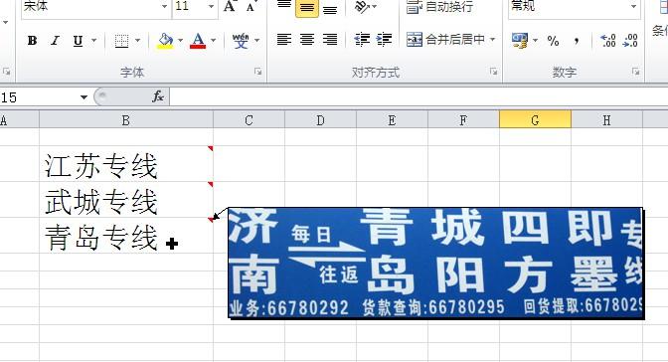Show phonetic guide wén icon
668x362 pixels.
(x=241, y=41)
